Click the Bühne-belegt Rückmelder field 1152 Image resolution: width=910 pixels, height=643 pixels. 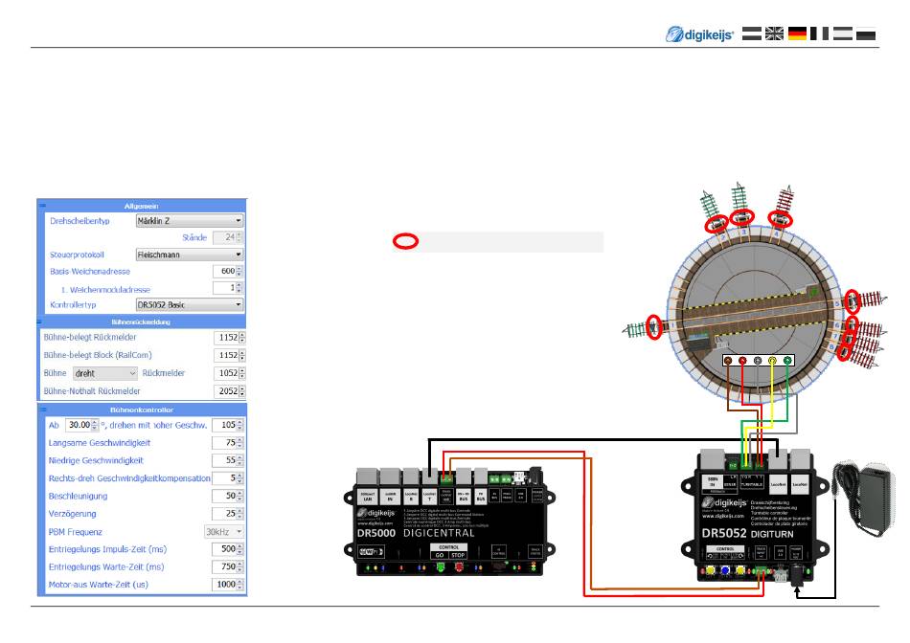pyautogui.click(x=230, y=338)
